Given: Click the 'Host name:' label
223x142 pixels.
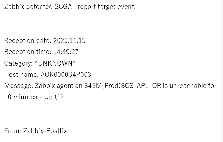Looking at the screenshot, I should coord(21,74).
